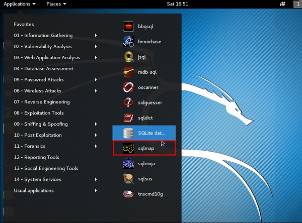Expand the Web Application Analysis arrow

click(96, 57)
